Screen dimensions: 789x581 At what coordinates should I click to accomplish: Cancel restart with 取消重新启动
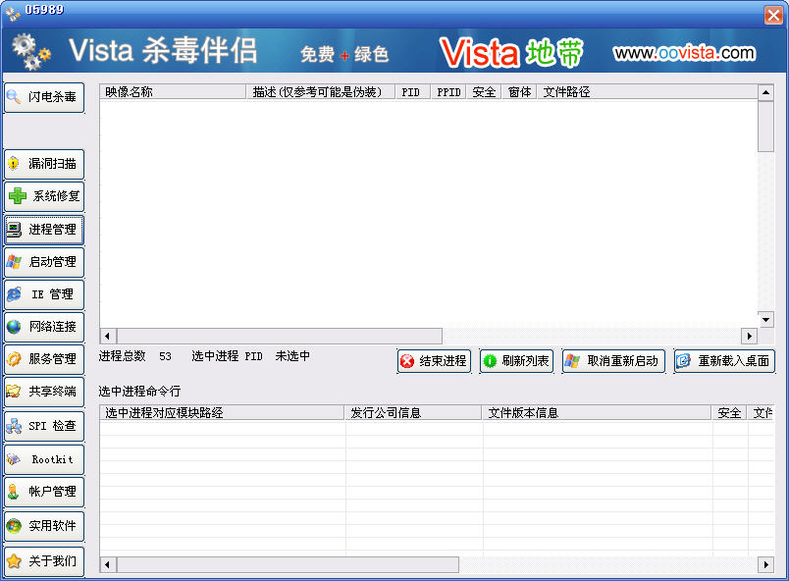(x=614, y=361)
